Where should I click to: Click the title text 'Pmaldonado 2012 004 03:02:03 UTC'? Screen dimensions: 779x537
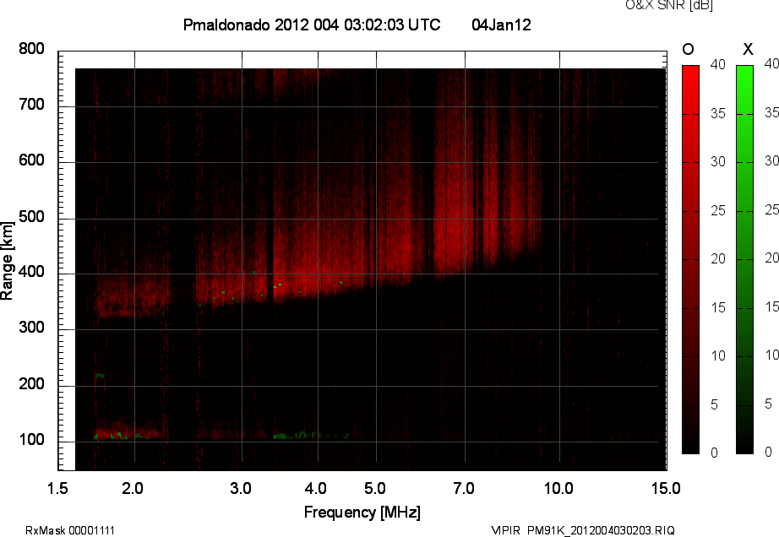[312, 24]
